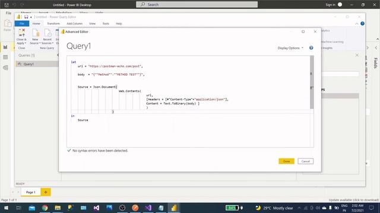Click Power Query Editor help icon
The image size is (380, 213).
click(x=362, y=24)
